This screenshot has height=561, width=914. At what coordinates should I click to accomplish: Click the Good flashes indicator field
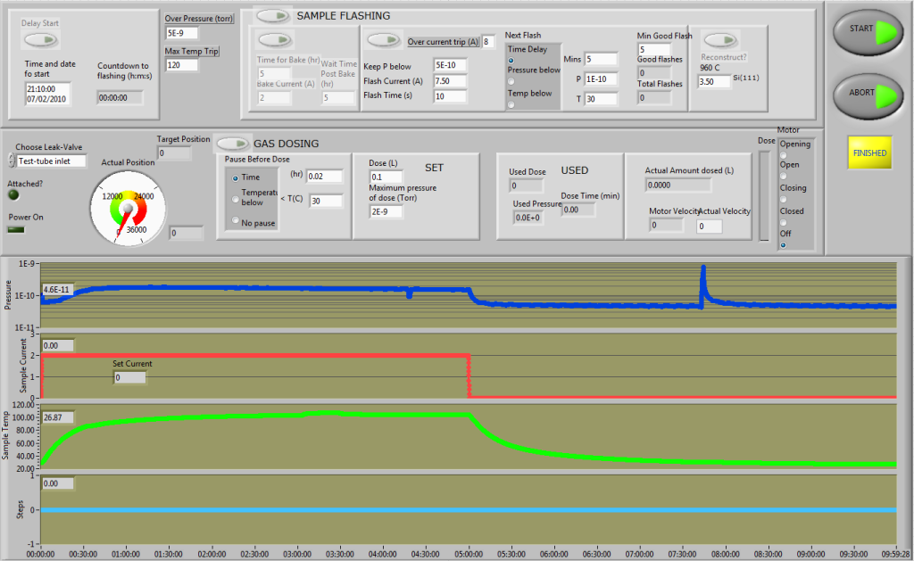654,73
